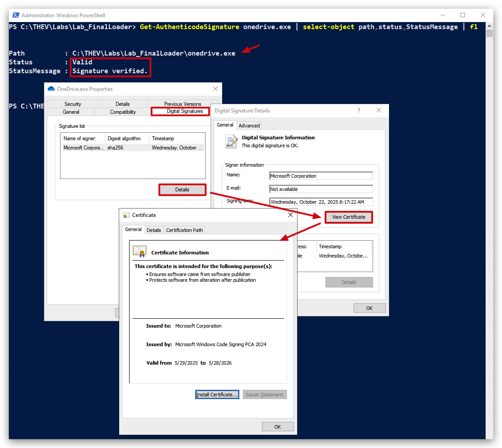
Task: Click the OneDrive cloud icon in Properties title
Action: [51, 89]
